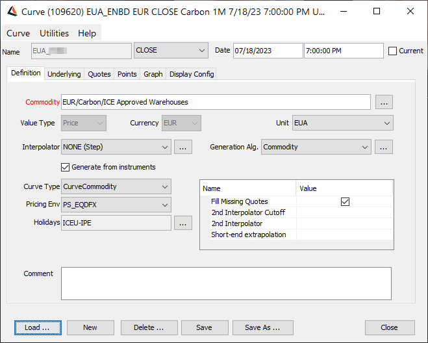Screen dimensions: 428x343
Task: Open the Generation Alg. ellipsis button
Action: (x=383, y=147)
